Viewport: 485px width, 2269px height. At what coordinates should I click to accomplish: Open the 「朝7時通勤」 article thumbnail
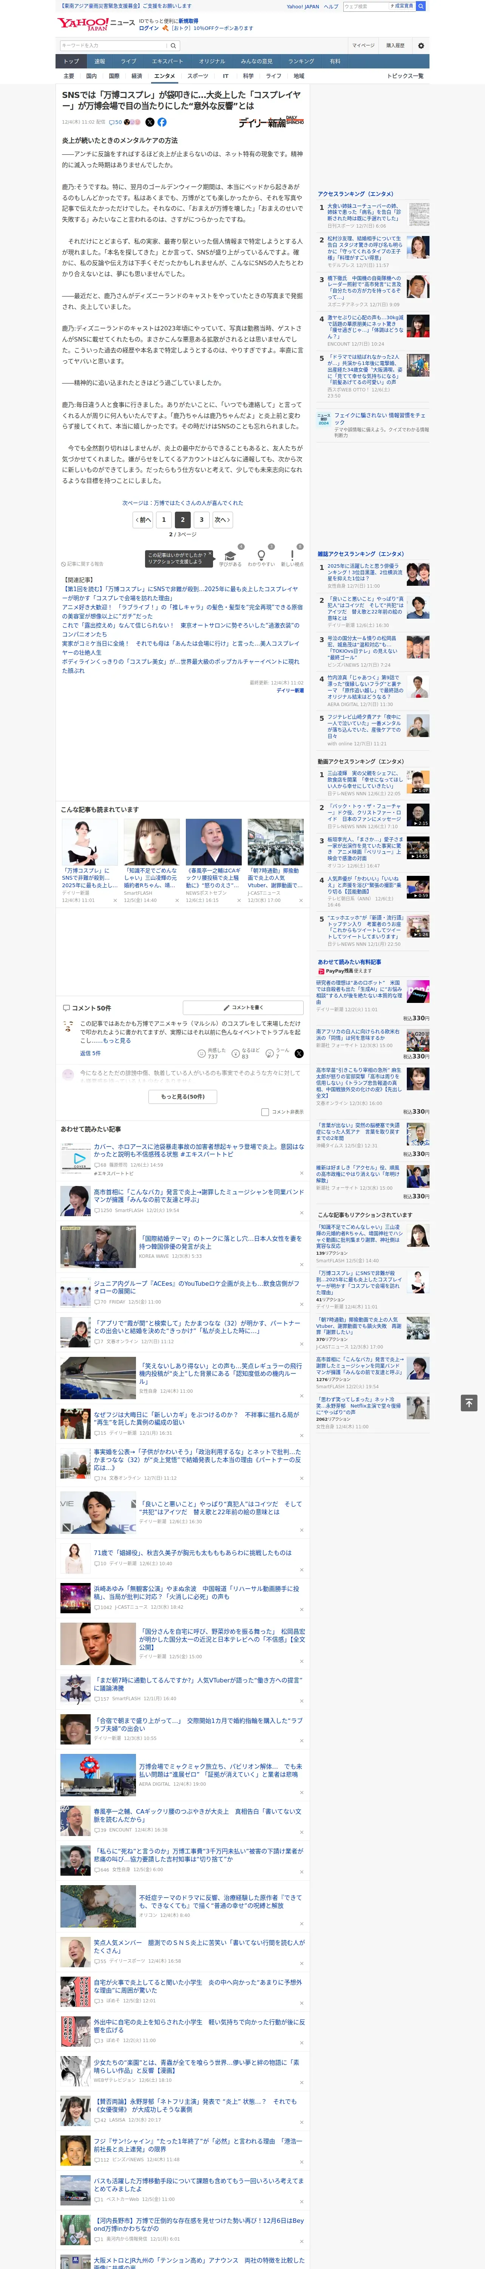[275, 842]
